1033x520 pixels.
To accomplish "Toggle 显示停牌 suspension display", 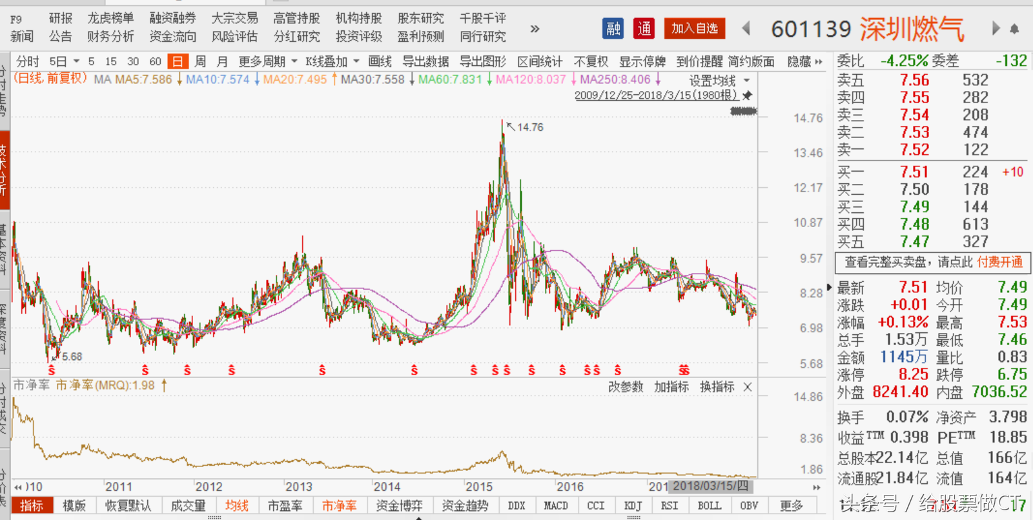I will click(642, 61).
